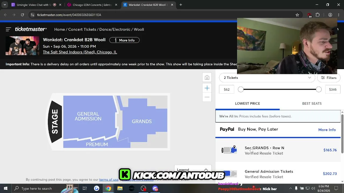Sort listings by Lowest Price
Viewport: 344px width, 193px height.
point(248,103)
